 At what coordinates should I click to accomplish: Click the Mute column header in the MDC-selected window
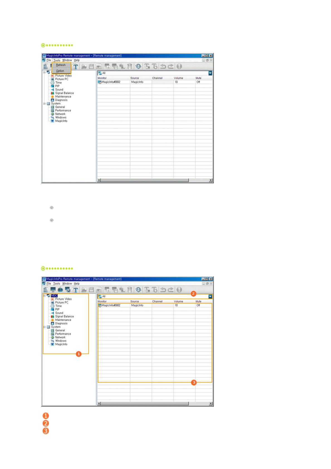pyautogui.click(x=198, y=302)
